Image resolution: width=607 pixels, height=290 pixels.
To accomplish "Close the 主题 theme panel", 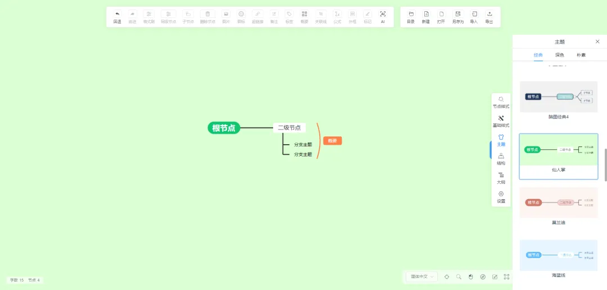I will click(597, 42).
